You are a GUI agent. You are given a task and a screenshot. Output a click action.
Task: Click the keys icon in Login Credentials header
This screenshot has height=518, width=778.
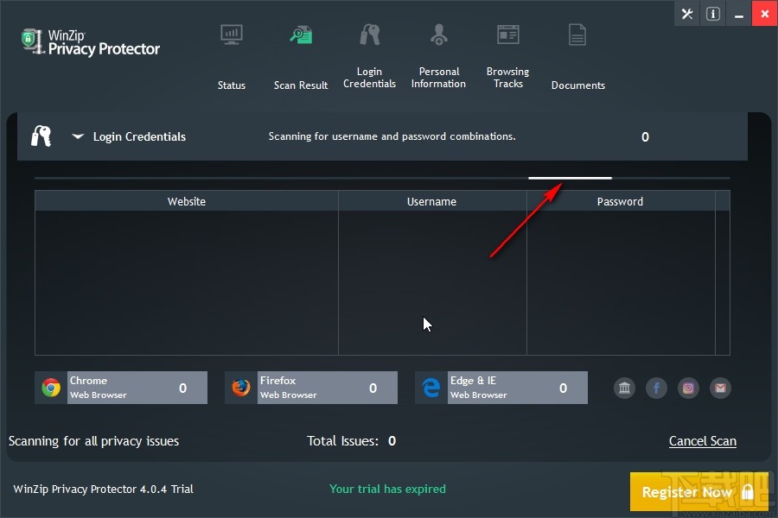pyautogui.click(x=41, y=136)
